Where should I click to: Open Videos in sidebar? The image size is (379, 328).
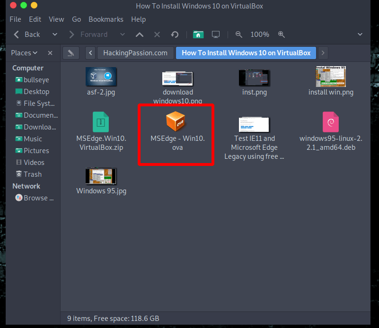coord(30,163)
